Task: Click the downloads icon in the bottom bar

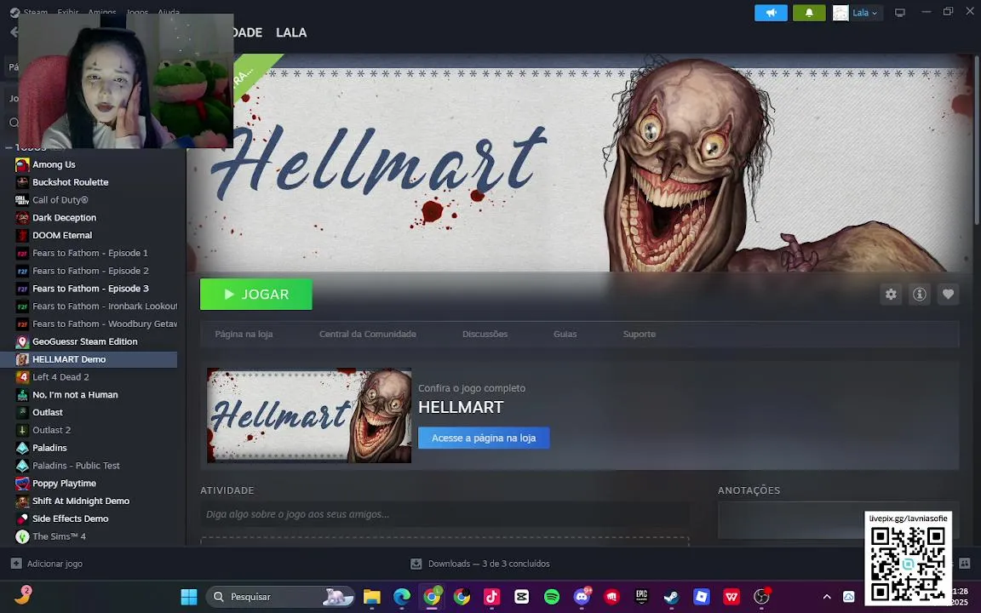Action: (416, 564)
